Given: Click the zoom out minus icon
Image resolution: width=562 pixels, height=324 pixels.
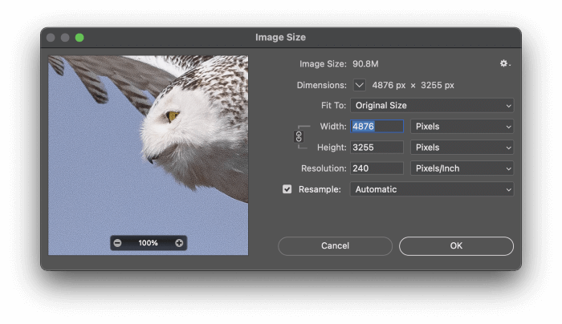Looking at the screenshot, I should [118, 243].
